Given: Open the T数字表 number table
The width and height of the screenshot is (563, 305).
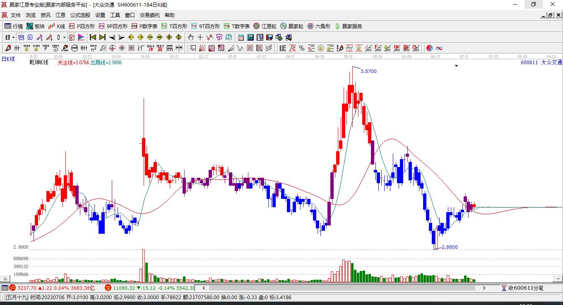Looking at the screenshot, I should click(x=237, y=26).
